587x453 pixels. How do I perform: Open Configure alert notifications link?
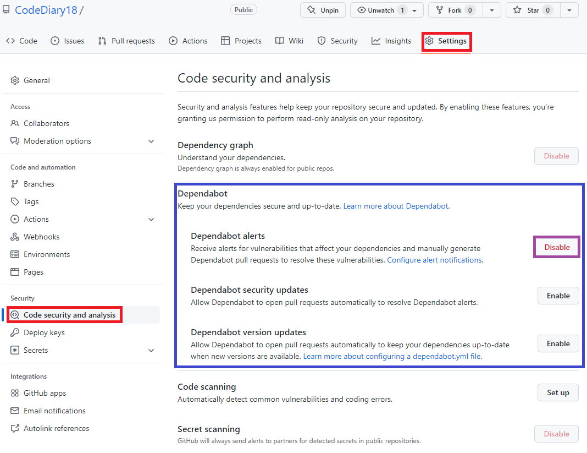[x=434, y=260]
